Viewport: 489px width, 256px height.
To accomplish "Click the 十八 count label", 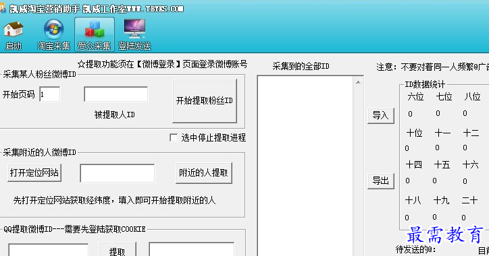I will 413,200.
